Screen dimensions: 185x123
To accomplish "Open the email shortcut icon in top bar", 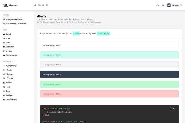I will [x=35, y=5].
